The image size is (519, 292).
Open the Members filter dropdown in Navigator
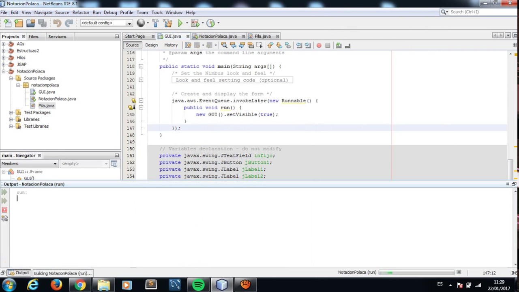click(x=29, y=164)
